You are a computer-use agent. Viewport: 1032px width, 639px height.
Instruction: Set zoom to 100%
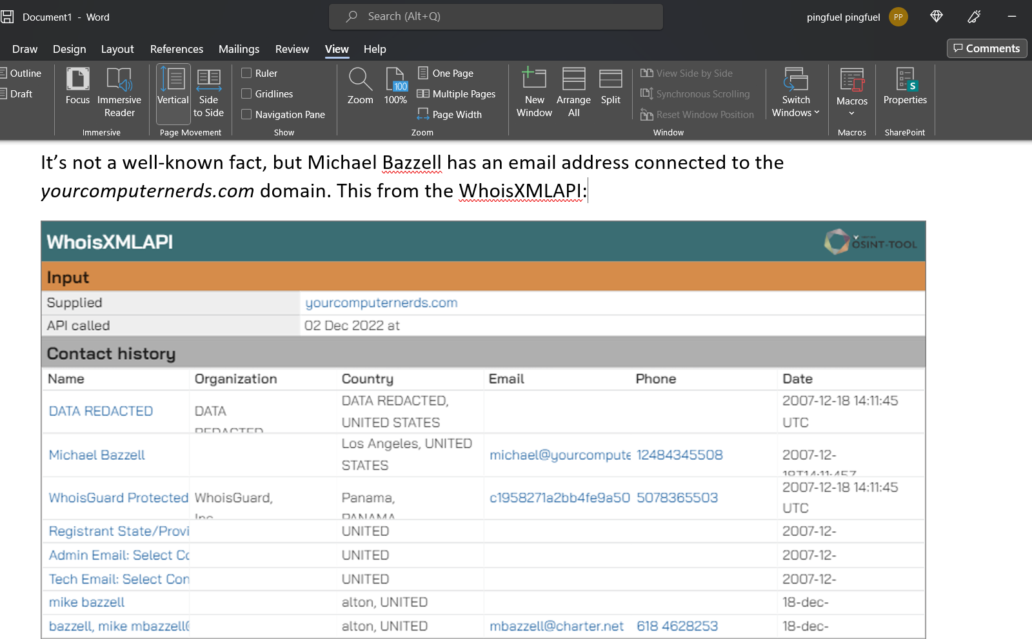[x=395, y=86]
